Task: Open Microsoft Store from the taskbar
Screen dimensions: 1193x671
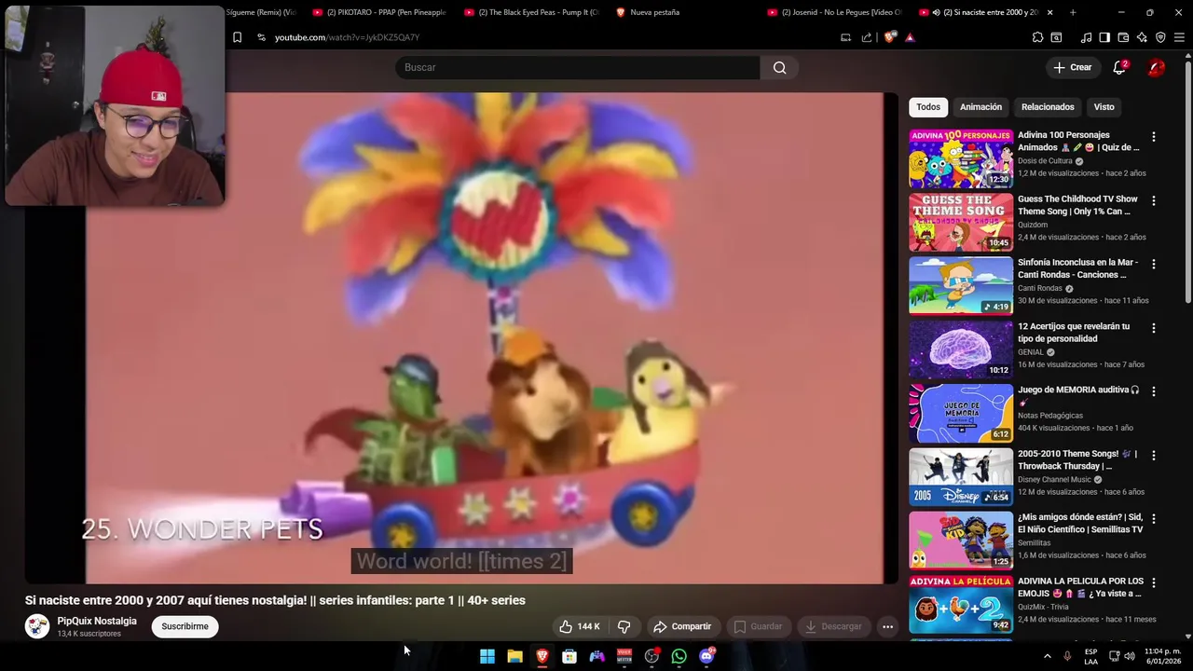Action: point(569,656)
